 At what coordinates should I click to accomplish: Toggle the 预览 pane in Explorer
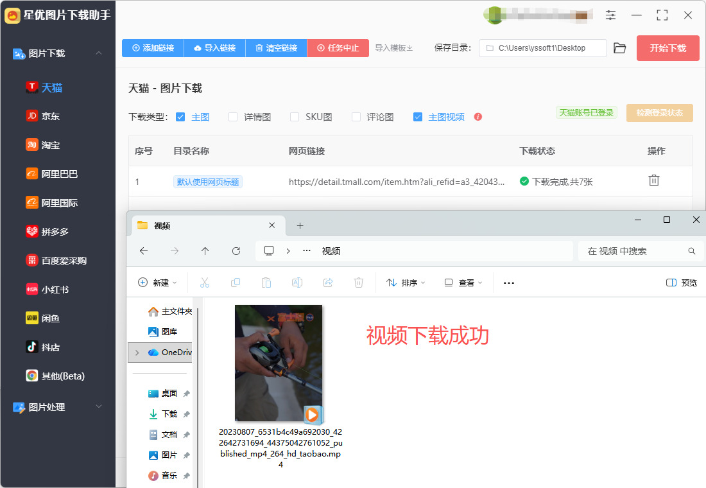point(681,283)
